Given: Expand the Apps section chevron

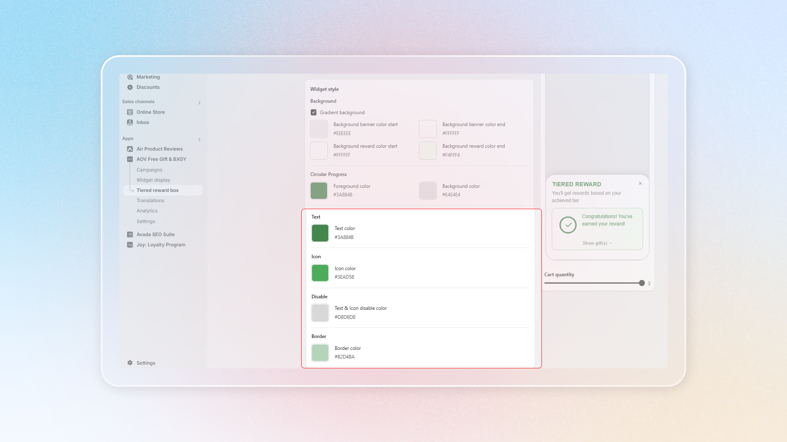Looking at the screenshot, I should 199,140.
